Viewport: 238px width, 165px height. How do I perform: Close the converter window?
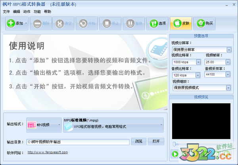pos(234,5)
